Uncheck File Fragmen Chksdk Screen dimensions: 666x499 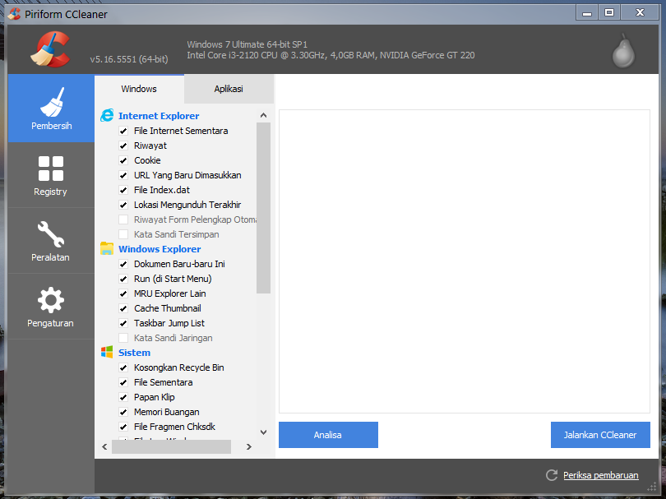[123, 427]
